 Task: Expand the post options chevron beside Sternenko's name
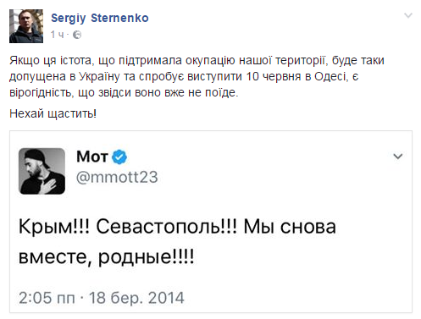click(x=408, y=15)
